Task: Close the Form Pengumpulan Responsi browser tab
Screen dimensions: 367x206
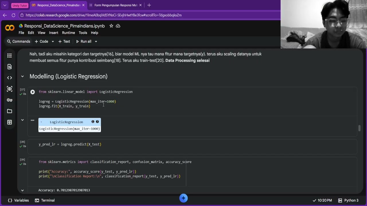Action: point(140,5)
